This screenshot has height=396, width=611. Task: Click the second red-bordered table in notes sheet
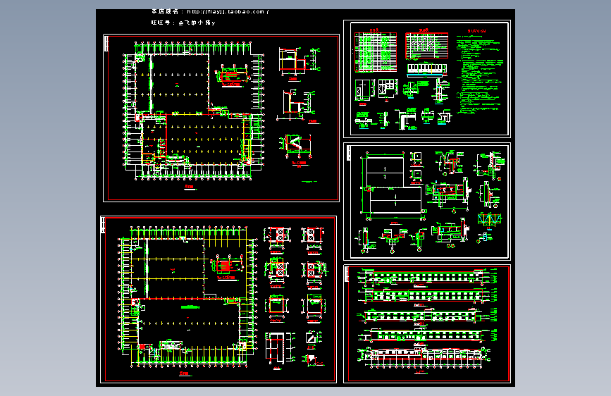(x=426, y=46)
